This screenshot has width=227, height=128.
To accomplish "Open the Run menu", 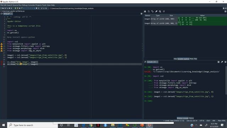I will click(20, 5).
